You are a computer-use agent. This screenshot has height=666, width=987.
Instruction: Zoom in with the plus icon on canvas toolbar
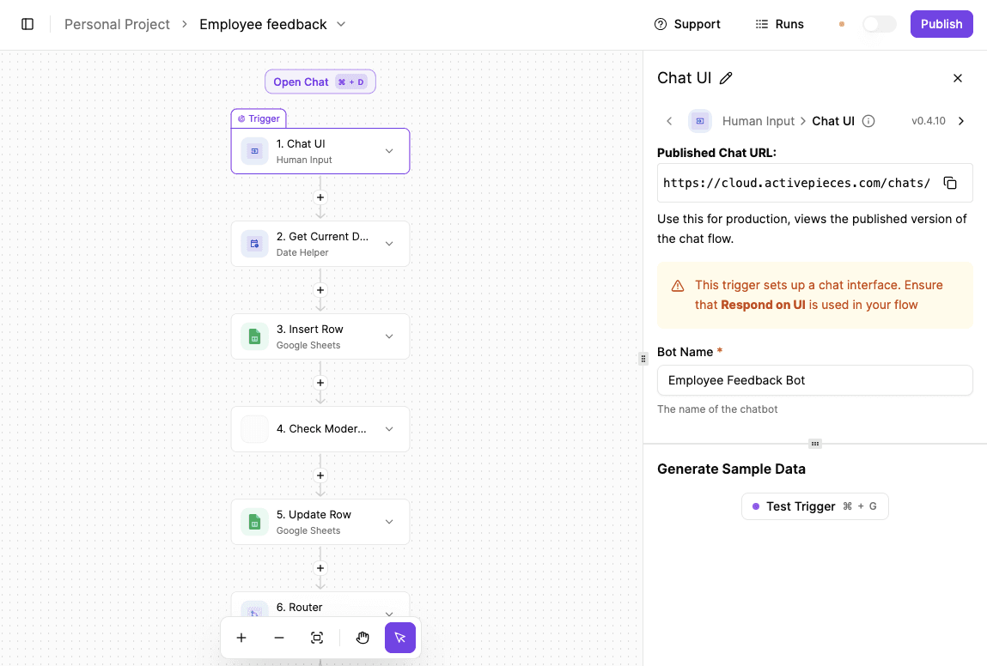(241, 638)
